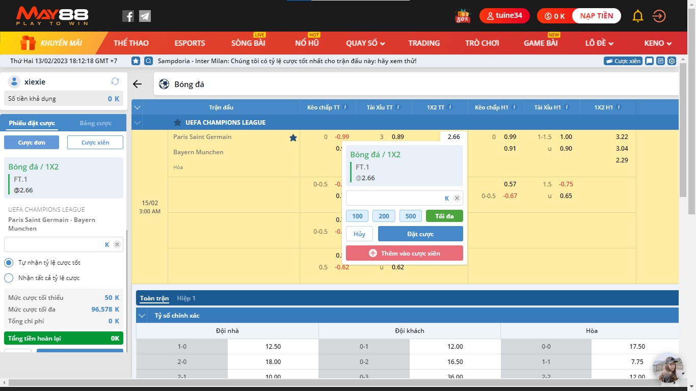Open the THỂ THAO menu

coord(131,43)
